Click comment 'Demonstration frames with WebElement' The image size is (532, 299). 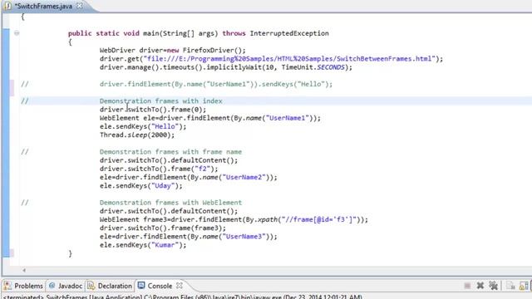click(x=170, y=203)
